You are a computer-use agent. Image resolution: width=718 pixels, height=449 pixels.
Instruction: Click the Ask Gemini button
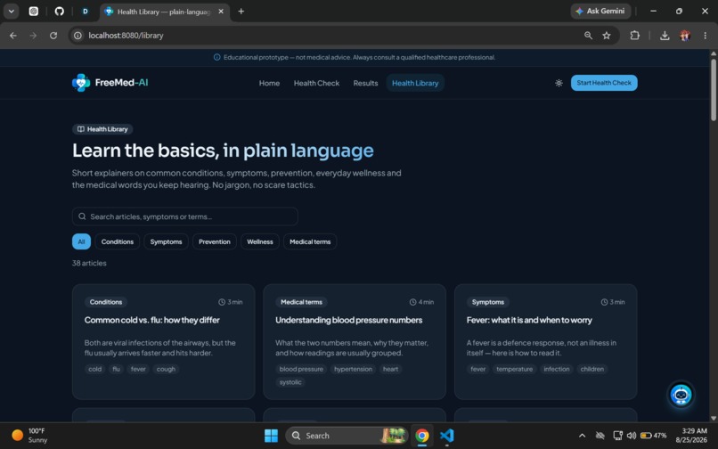click(x=600, y=11)
